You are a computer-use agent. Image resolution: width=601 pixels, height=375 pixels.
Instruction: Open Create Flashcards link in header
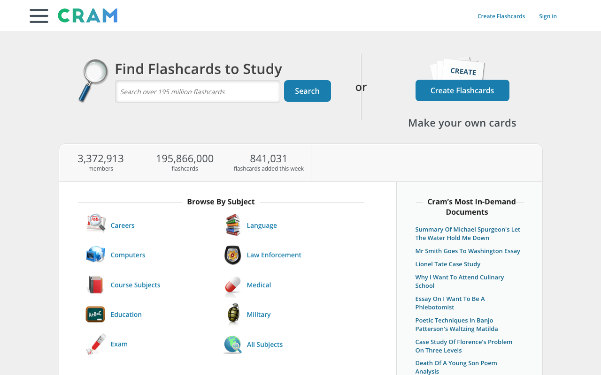pos(501,16)
